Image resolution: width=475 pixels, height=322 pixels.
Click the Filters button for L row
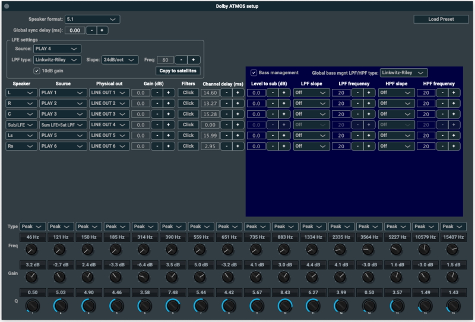[188, 93]
